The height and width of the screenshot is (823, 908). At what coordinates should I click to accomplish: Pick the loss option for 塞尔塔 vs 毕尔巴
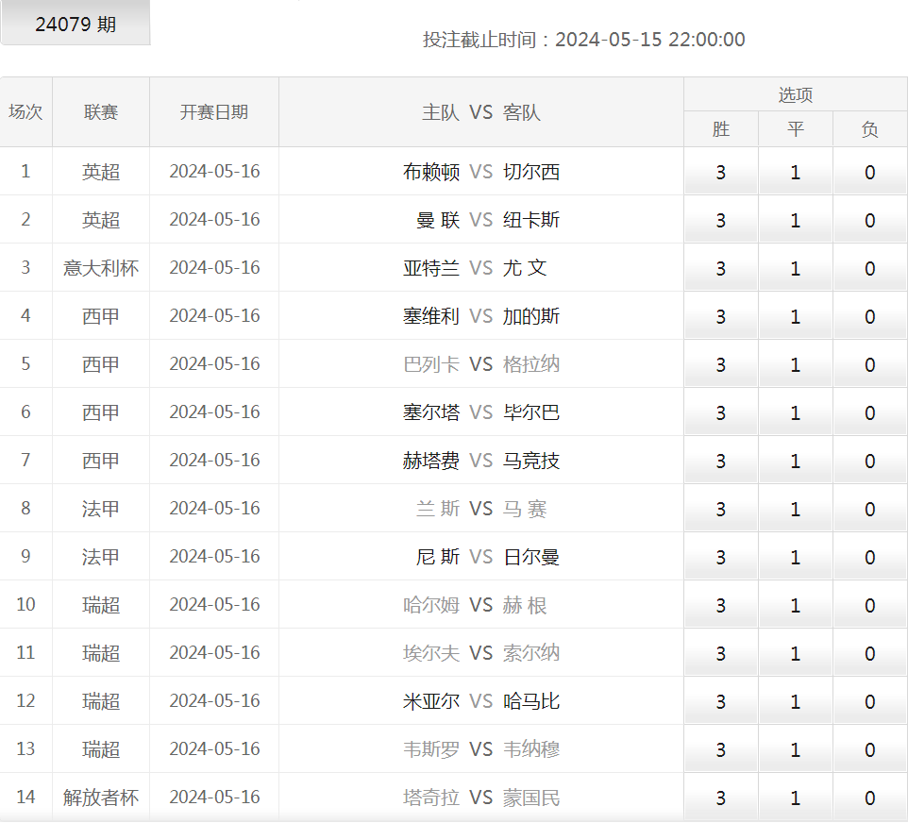869,412
